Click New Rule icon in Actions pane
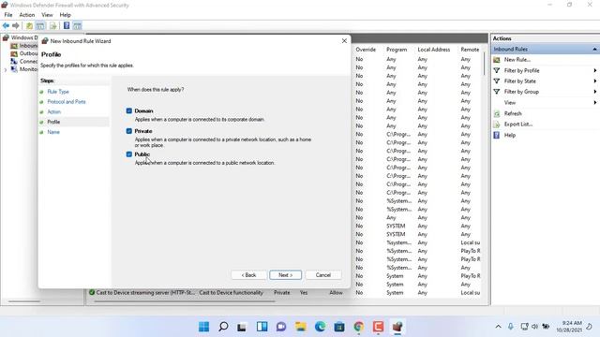Viewport: 600px width, 337px height. [497, 60]
